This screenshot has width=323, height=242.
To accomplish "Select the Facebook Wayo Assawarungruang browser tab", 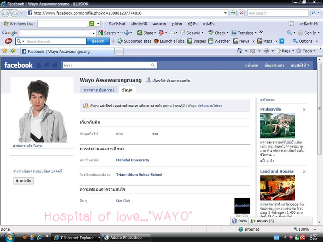I will [67, 52].
